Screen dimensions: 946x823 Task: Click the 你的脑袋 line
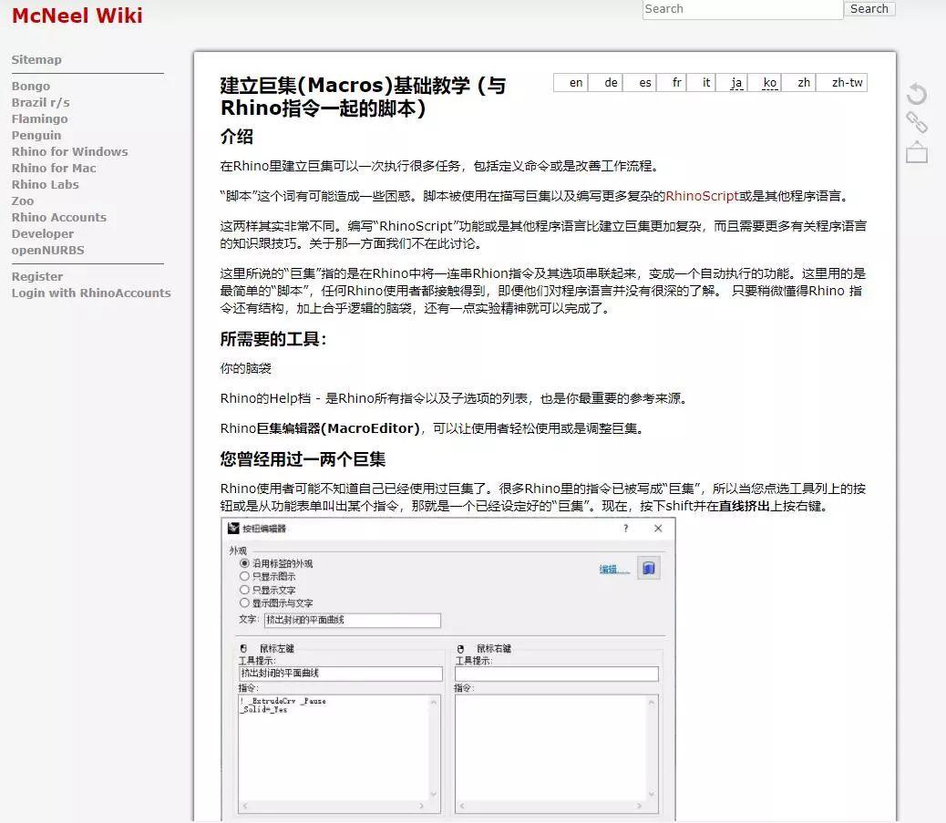(x=245, y=368)
